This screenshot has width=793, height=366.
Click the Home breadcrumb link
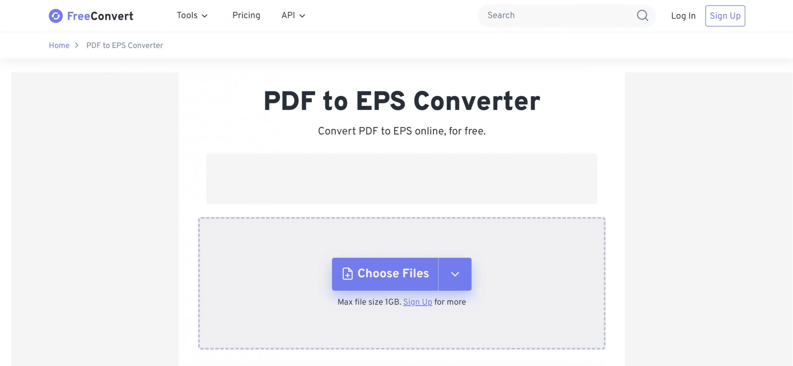59,45
